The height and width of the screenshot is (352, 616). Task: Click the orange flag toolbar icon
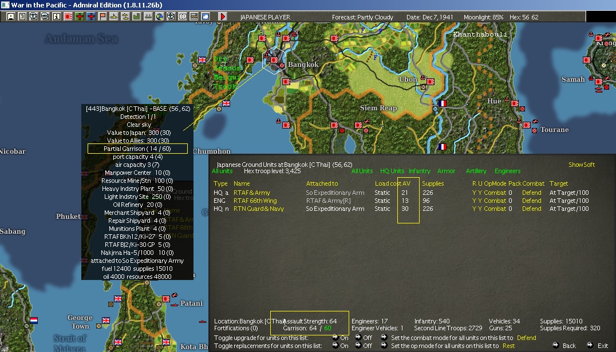point(102,17)
